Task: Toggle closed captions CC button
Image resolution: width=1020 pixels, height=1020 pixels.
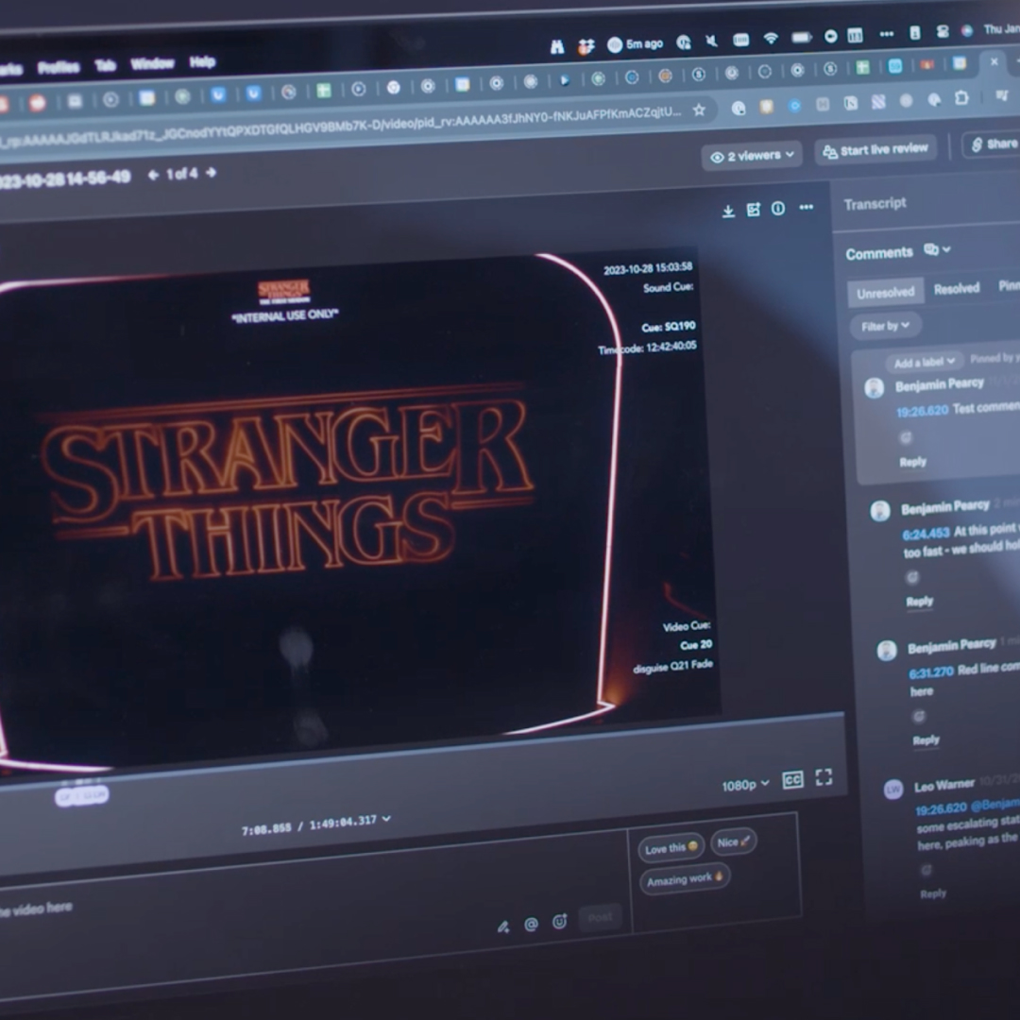Action: (793, 780)
